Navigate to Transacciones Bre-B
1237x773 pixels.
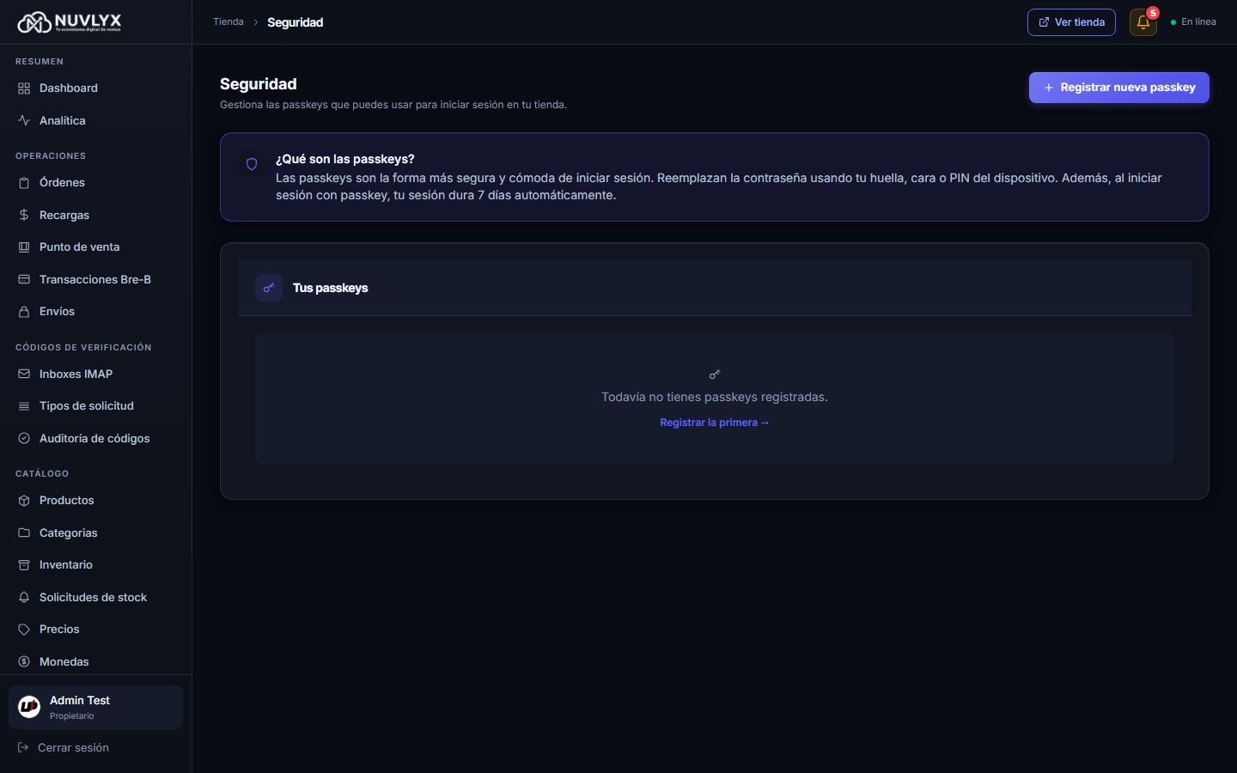point(95,279)
